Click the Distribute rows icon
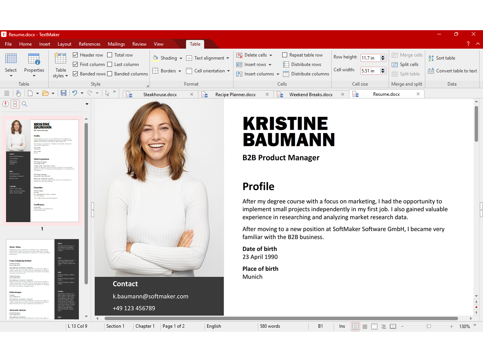The image size is (483, 362). 286,64
